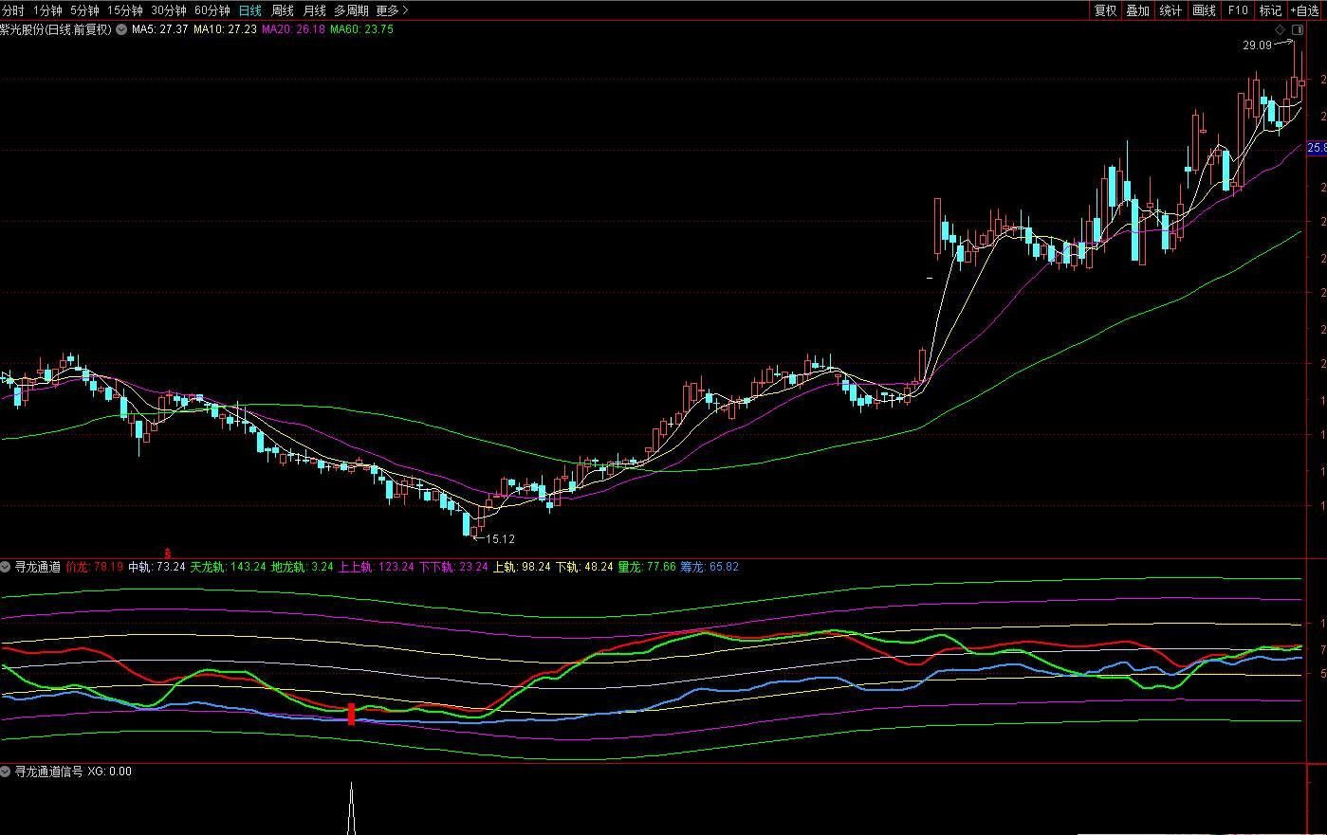Open the 画线 drawing tools
Viewport: 1327px width, 835px height.
[1204, 10]
